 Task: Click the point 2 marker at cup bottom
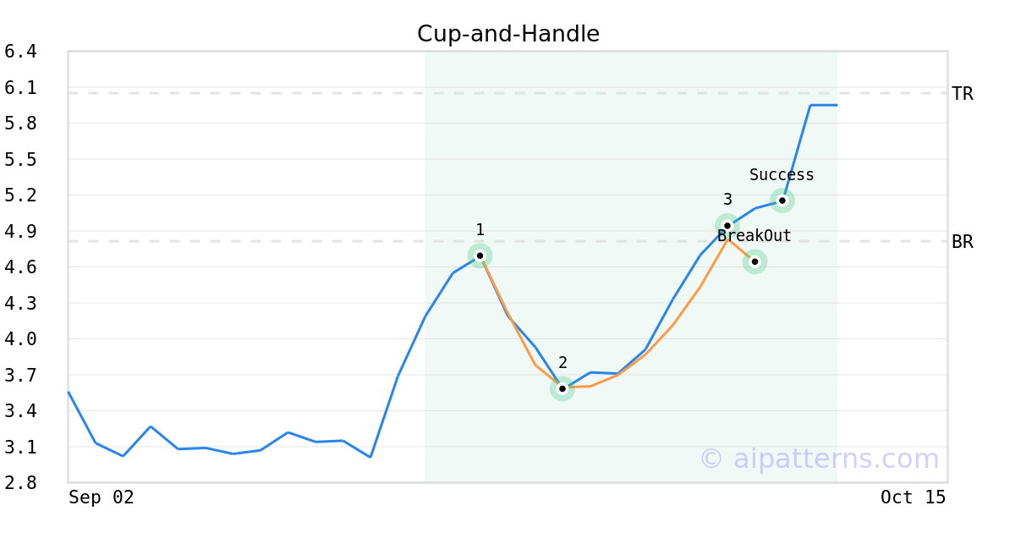[562, 388]
